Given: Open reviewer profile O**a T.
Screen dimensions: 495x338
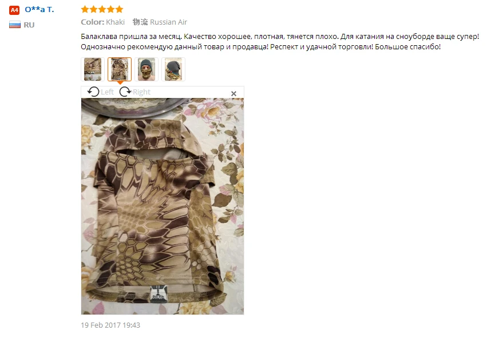Looking at the screenshot, I should (39, 10).
